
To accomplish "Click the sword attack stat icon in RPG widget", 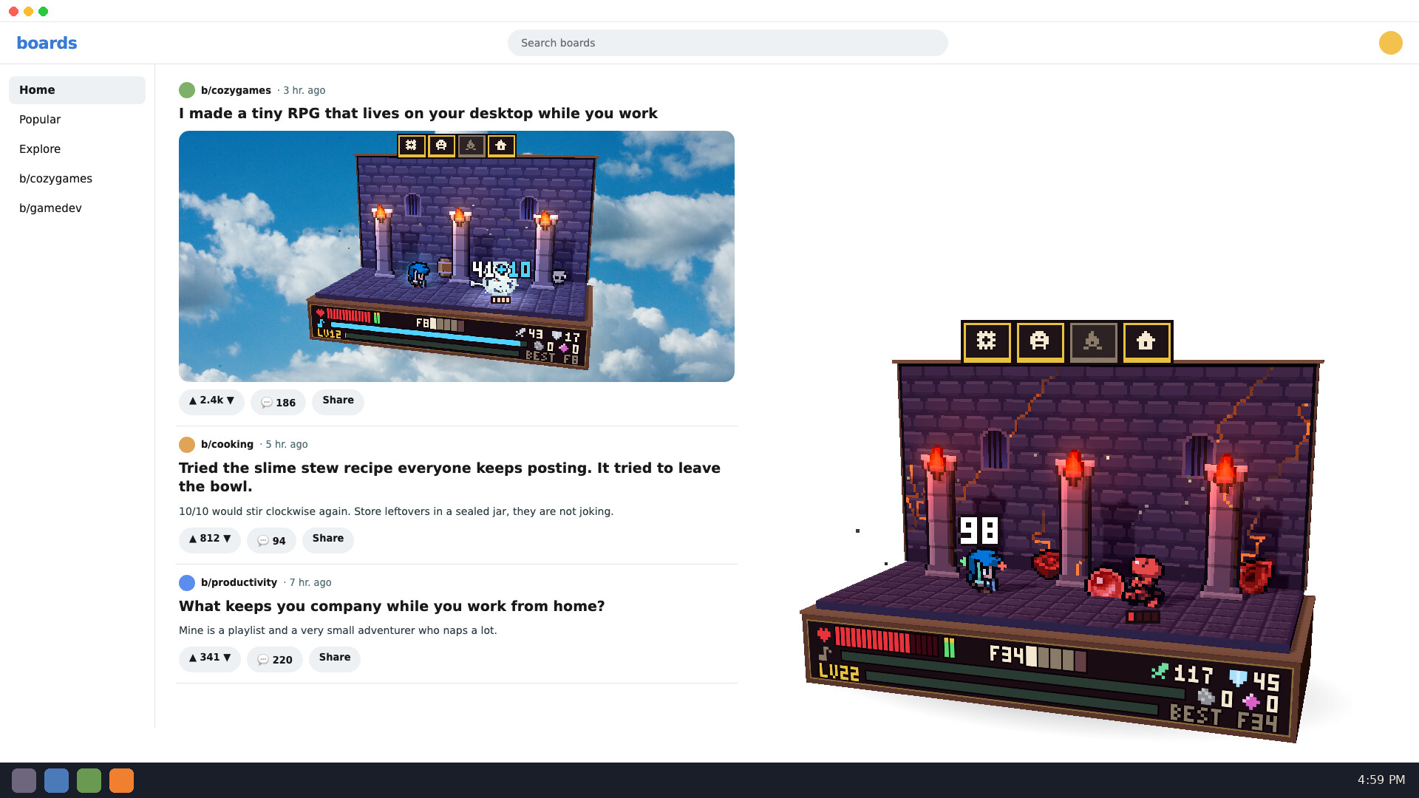I will tap(1160, 671).
